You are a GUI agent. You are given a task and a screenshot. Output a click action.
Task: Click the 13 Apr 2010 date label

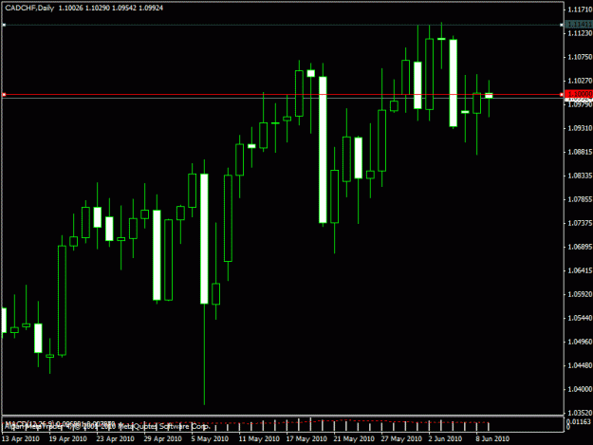point(21,438)
